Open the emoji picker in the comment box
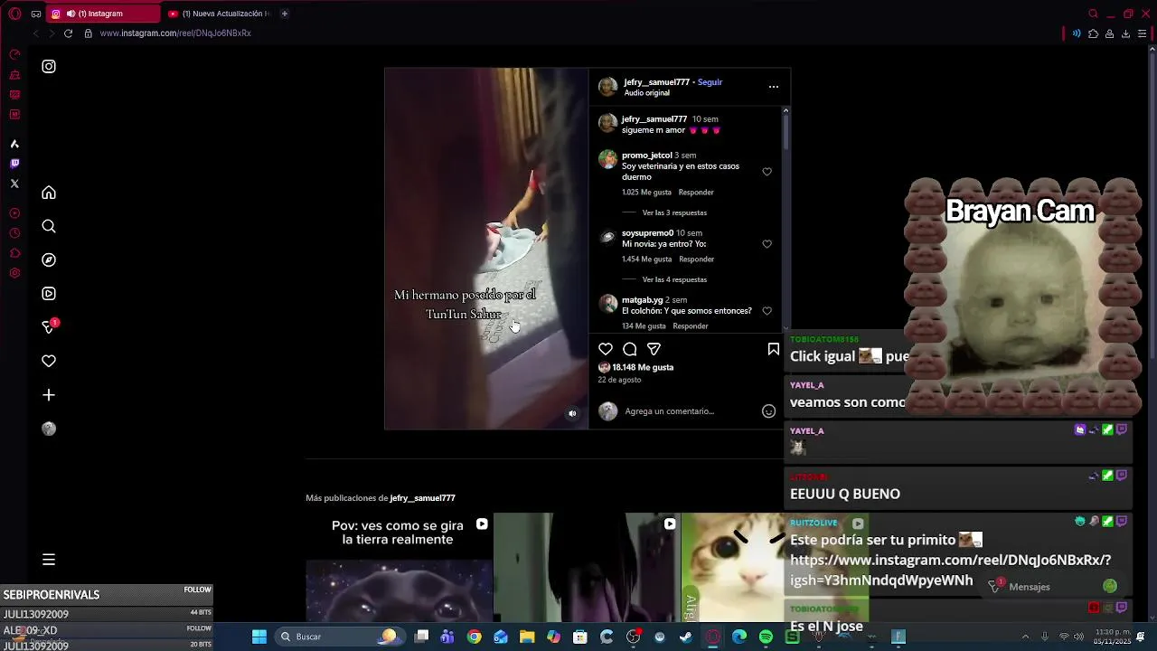 click(768, 411)
